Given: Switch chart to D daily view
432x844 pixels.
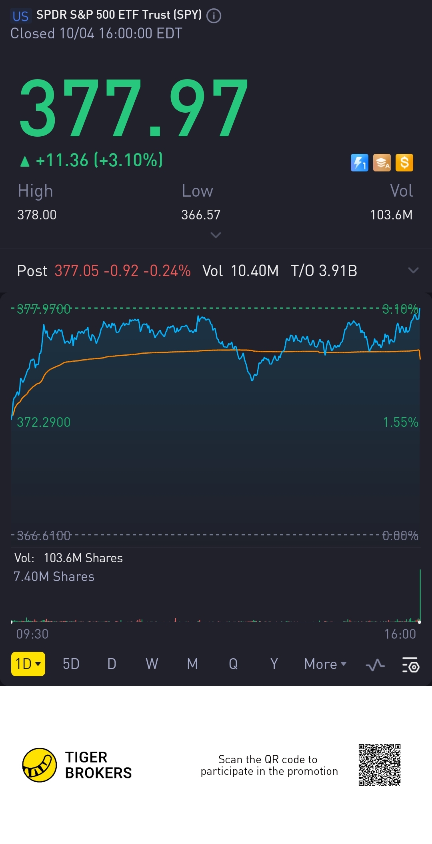Looking at the screenshot, I should (112, 664).
